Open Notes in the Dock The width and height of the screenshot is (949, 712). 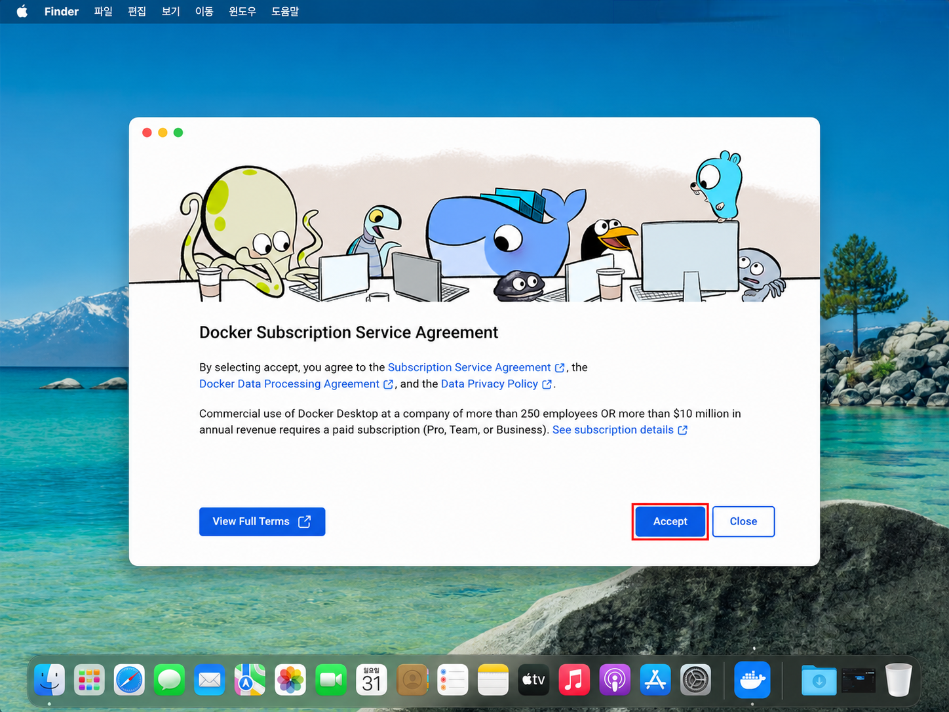tap(494, 680)
